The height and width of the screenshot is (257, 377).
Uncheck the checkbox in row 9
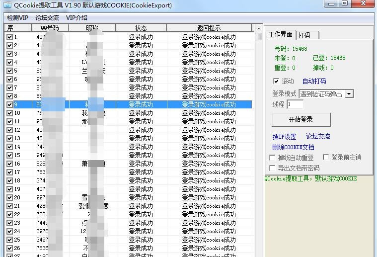(9, 105)
